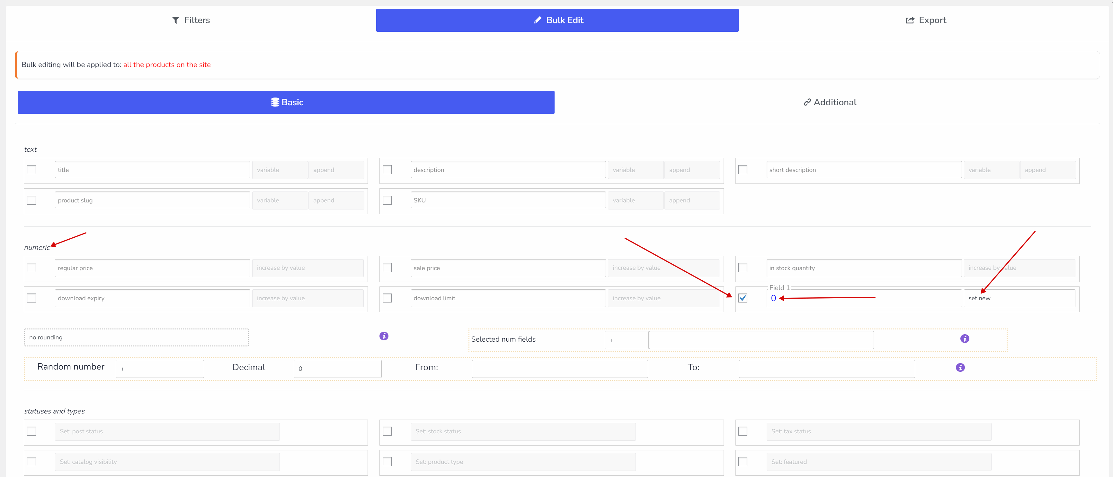Image resolution: width=1113 pixels, height=477 pixels.
Task: Open the Decimal dropdown
Action: 337,369
